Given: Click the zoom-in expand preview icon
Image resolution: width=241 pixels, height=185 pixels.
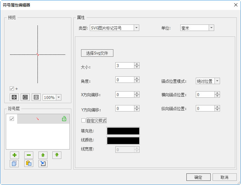Looking at the screenshot, I should 14,97.
